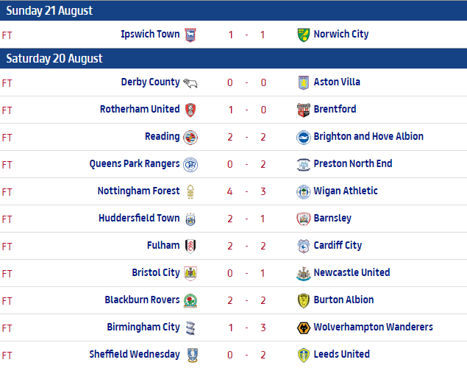Click the Newcastle United club crest

click(303, 273)
